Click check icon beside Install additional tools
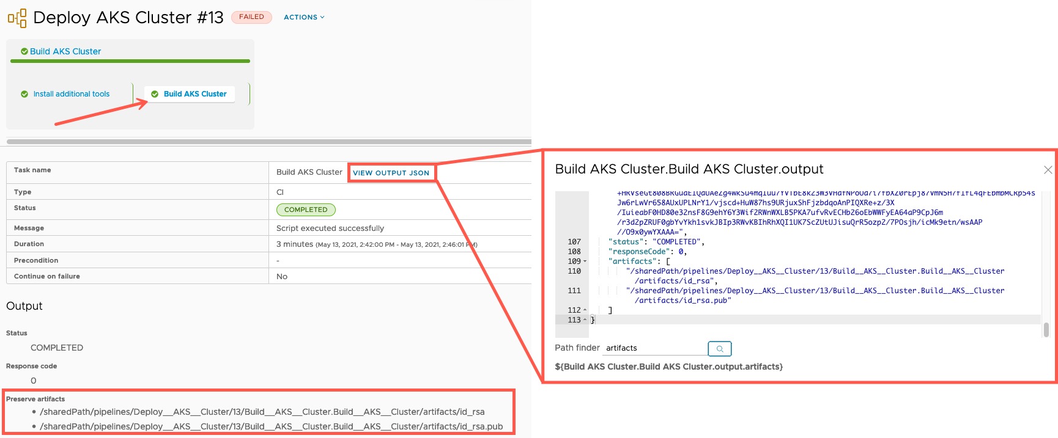The width and height of the screenshot is (1058, 438). (x=24, y=94)
